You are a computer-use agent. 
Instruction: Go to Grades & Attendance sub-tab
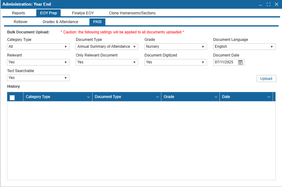click(x=60, y=22)
